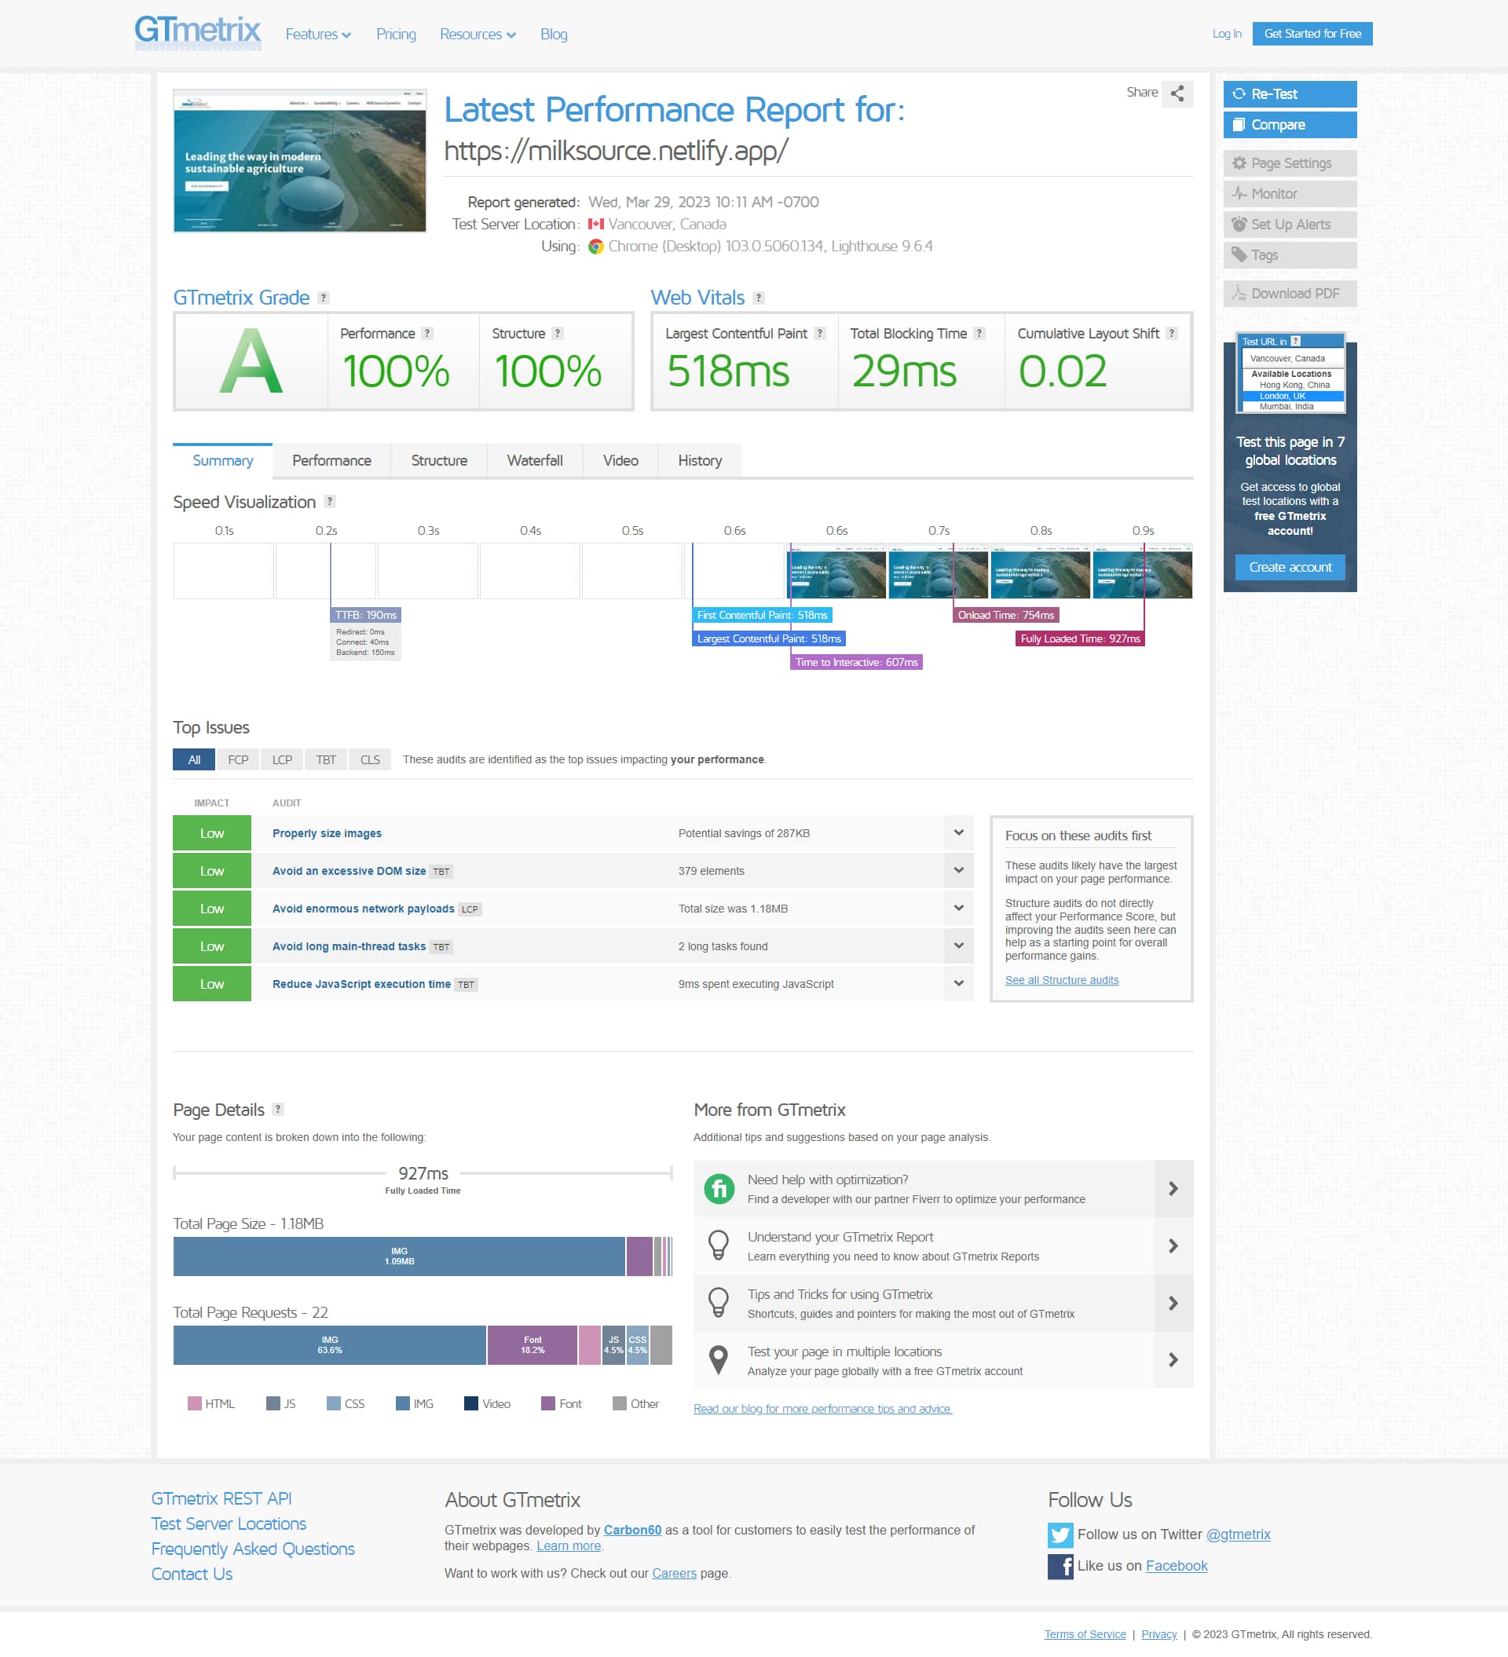Image resolution: width=1508 pixels, height=1657 pixels.
Task: Switch to the Video tab
Action: click(x=620, y=461)
